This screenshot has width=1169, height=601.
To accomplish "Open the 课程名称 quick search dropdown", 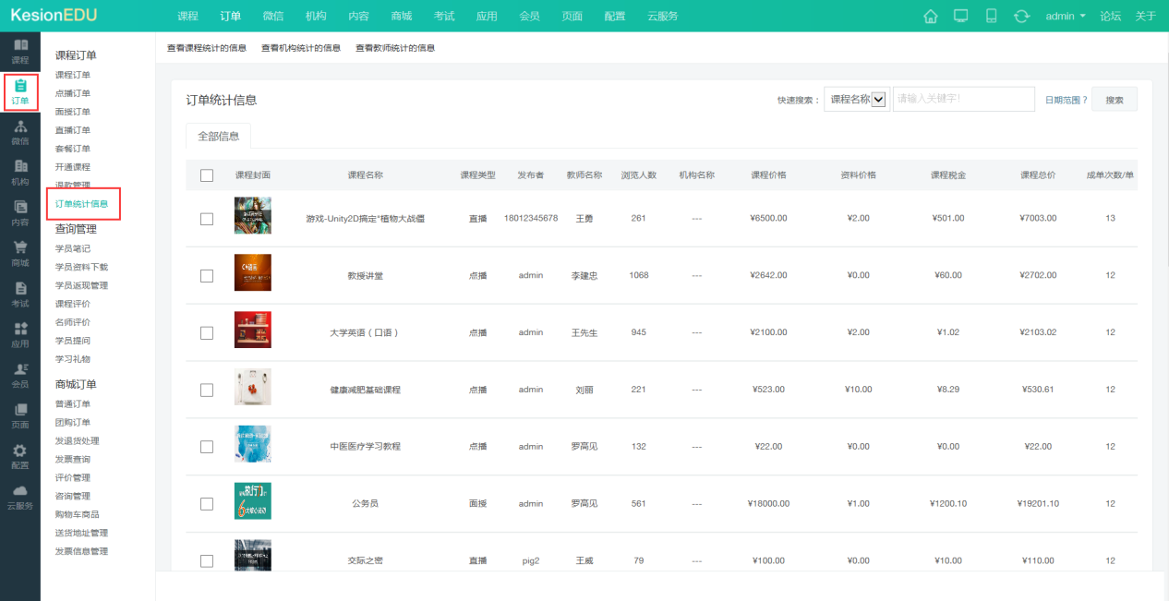I will tap(858, 98).
